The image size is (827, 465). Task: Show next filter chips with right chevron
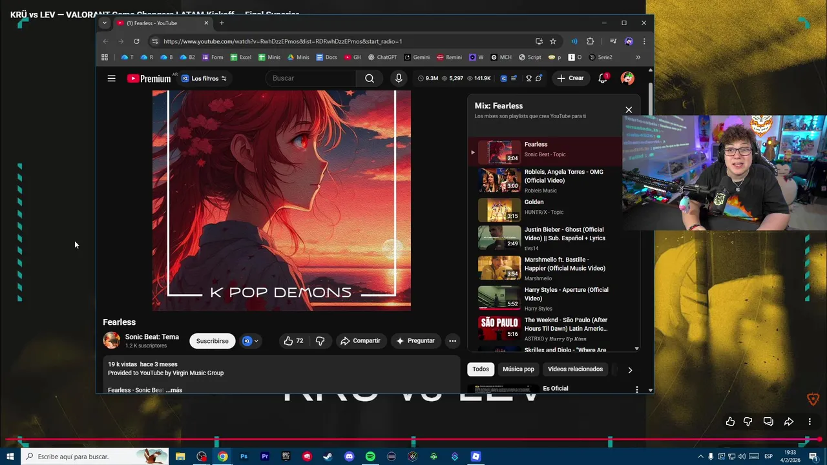(630, 370)
